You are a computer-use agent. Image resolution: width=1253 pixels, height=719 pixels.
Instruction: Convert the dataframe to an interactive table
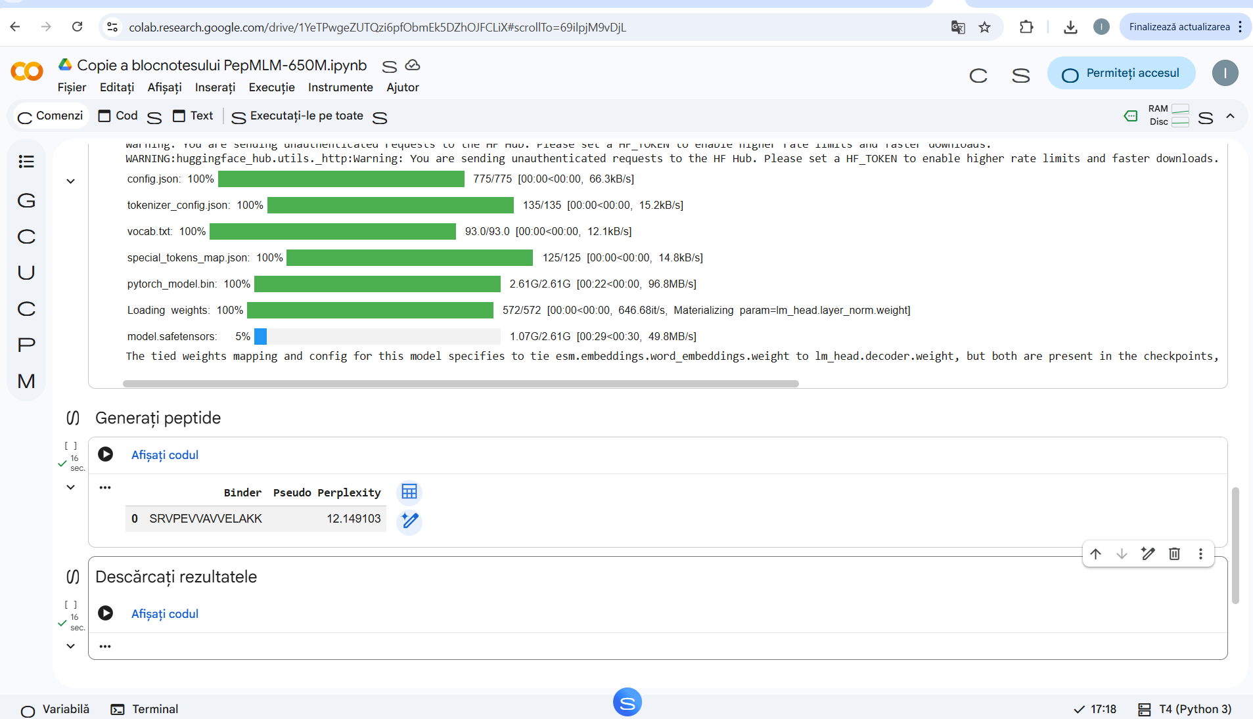coord(409,492)
